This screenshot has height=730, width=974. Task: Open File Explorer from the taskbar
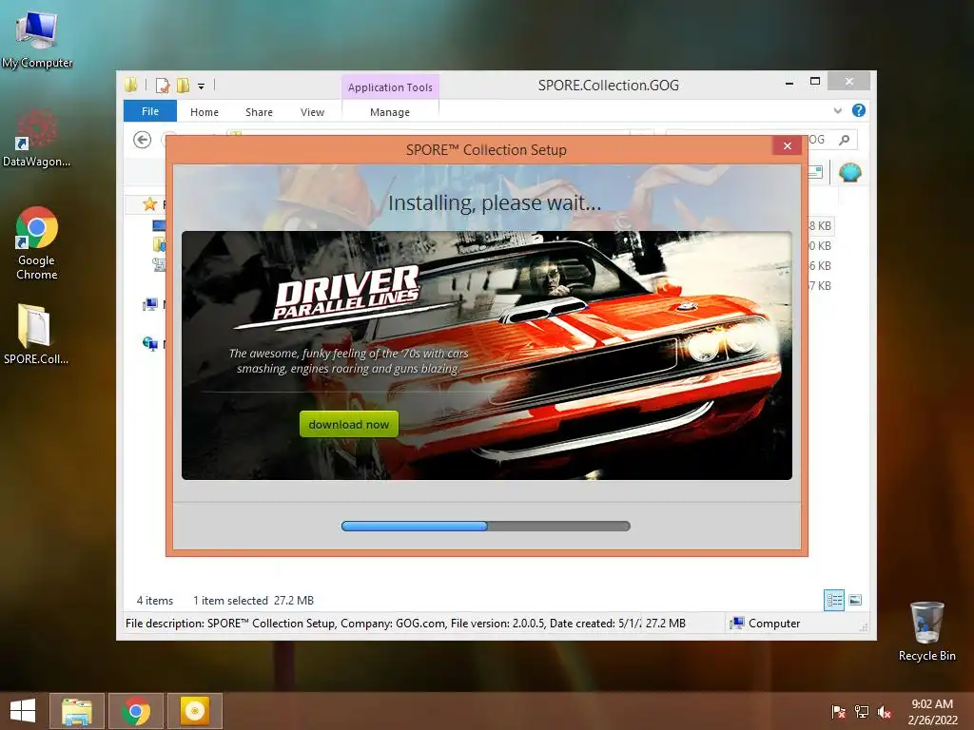pos(76,711)
